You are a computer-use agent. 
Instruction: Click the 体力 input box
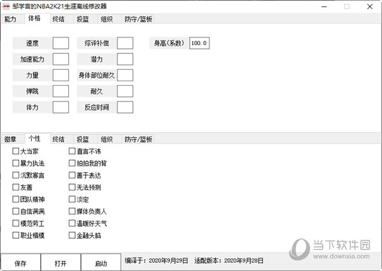coord(60,107)
